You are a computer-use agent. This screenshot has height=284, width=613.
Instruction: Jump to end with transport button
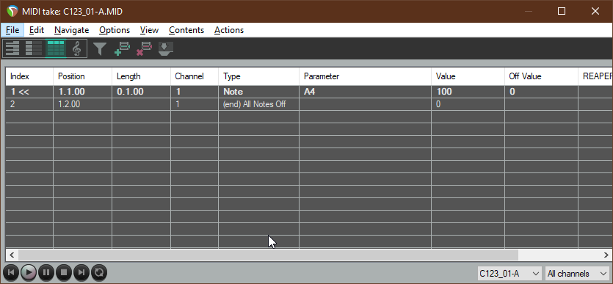(81, 272)
